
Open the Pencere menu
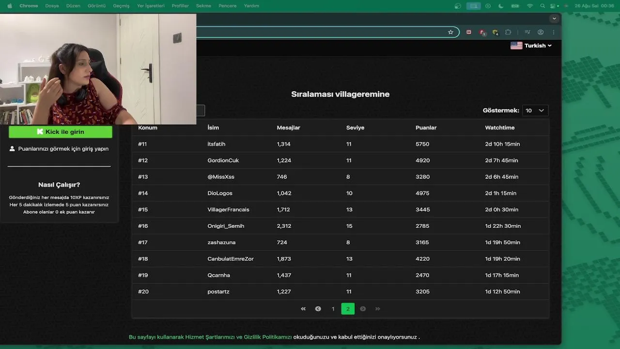(228, 6)
